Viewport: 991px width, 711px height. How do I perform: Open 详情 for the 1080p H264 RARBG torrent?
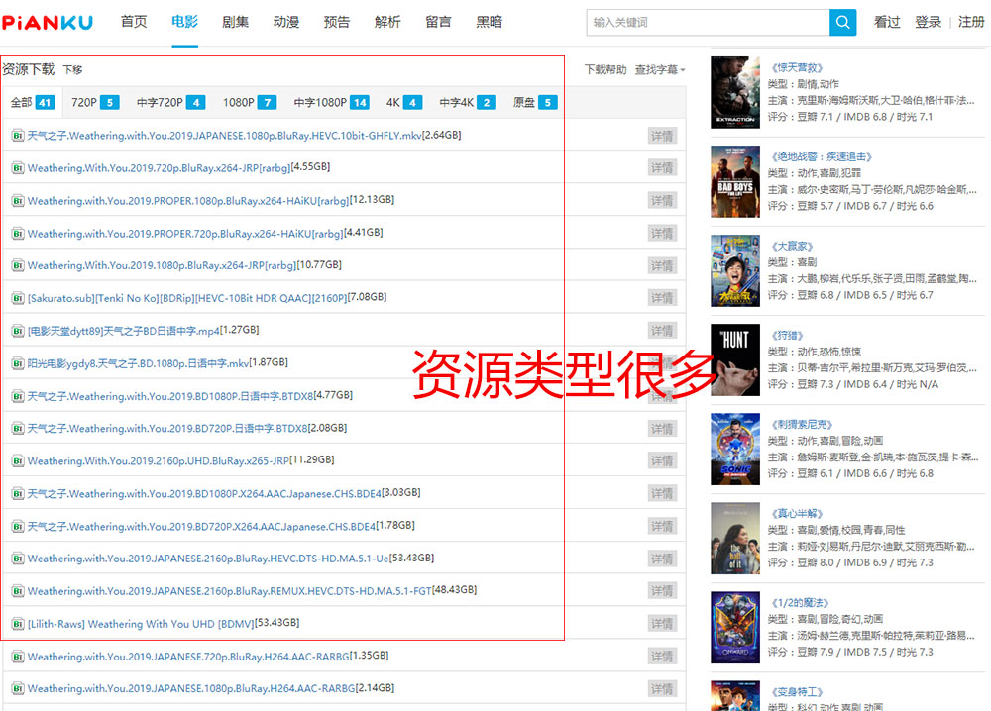(662, 689)
